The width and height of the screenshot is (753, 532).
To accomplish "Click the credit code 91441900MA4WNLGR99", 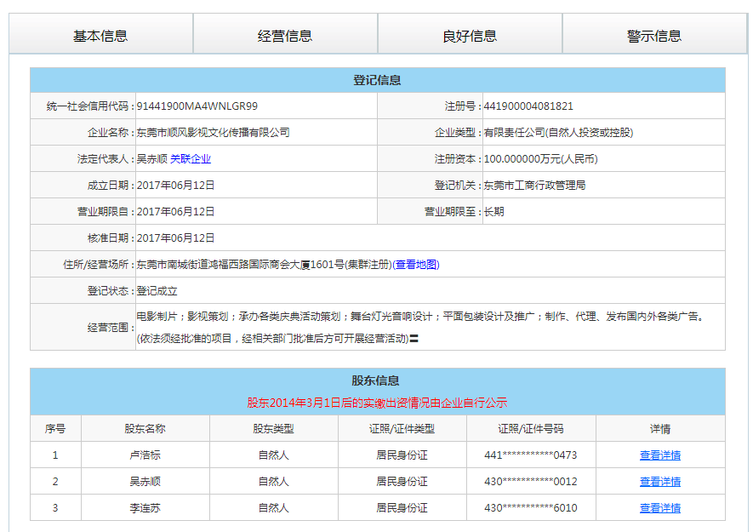I will tap(197, 106).
